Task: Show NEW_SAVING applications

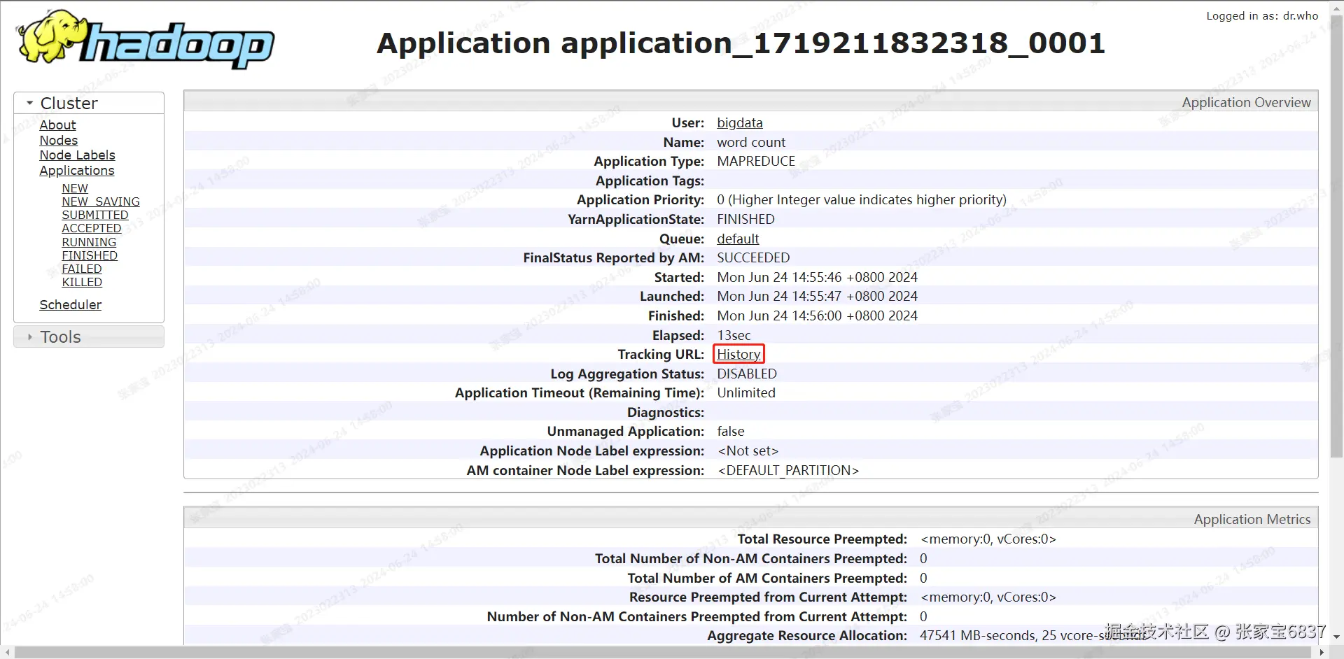Action: click(x=101, y=201)
